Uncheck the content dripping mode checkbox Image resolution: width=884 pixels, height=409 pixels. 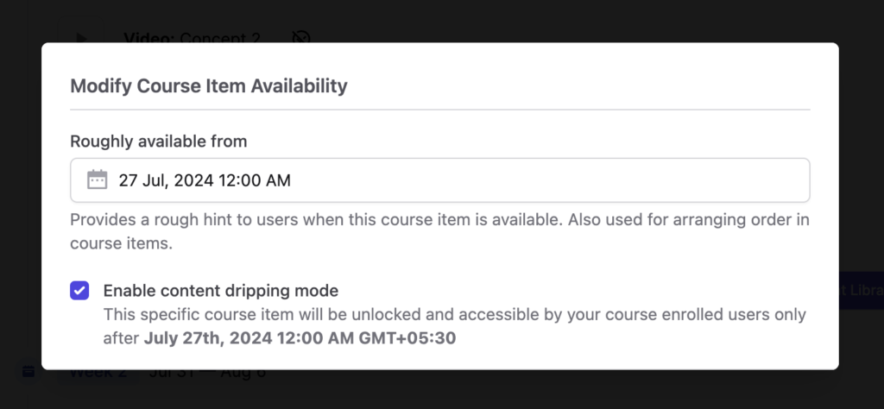pyautogui.click(x=79, y=291)
